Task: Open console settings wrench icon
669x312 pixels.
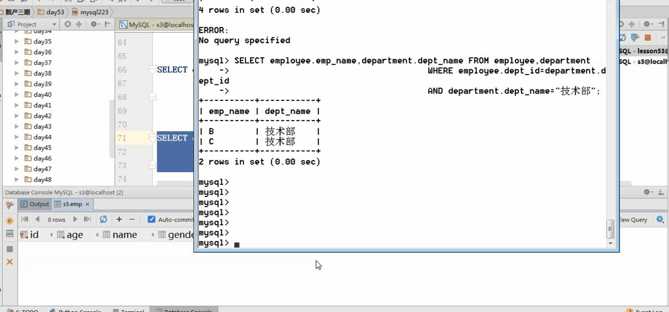Action: [x=10, y=205]
